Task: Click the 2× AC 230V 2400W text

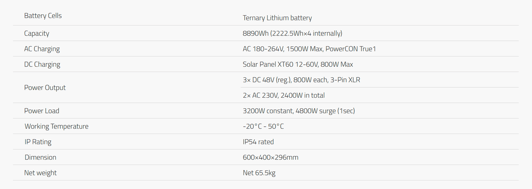Action: 284,96
